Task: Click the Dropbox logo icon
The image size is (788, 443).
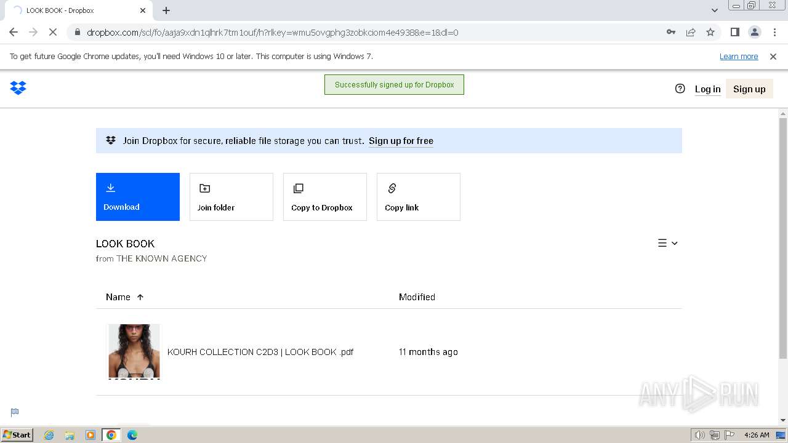Action: [x=18, y=88]
